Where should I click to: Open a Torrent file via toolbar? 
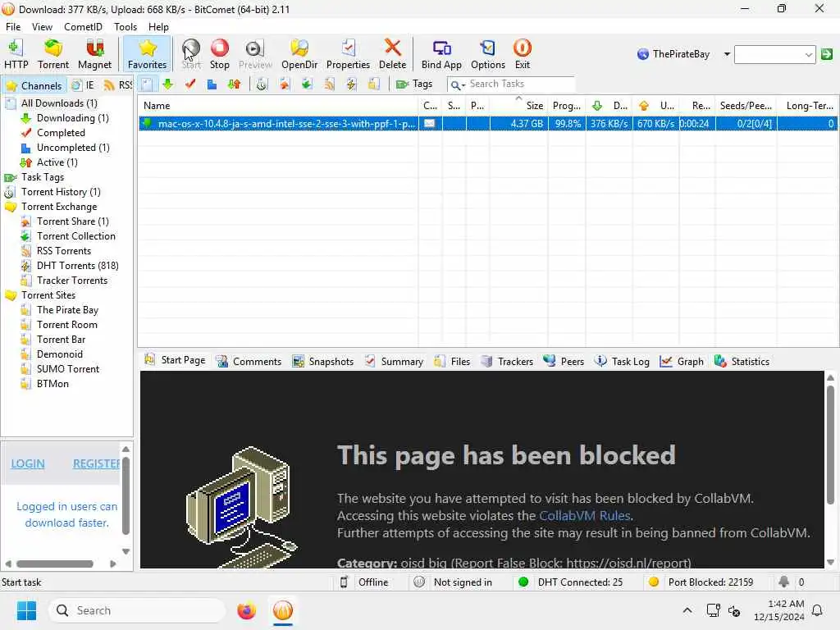pyautogui.click(x=53, y=54)
